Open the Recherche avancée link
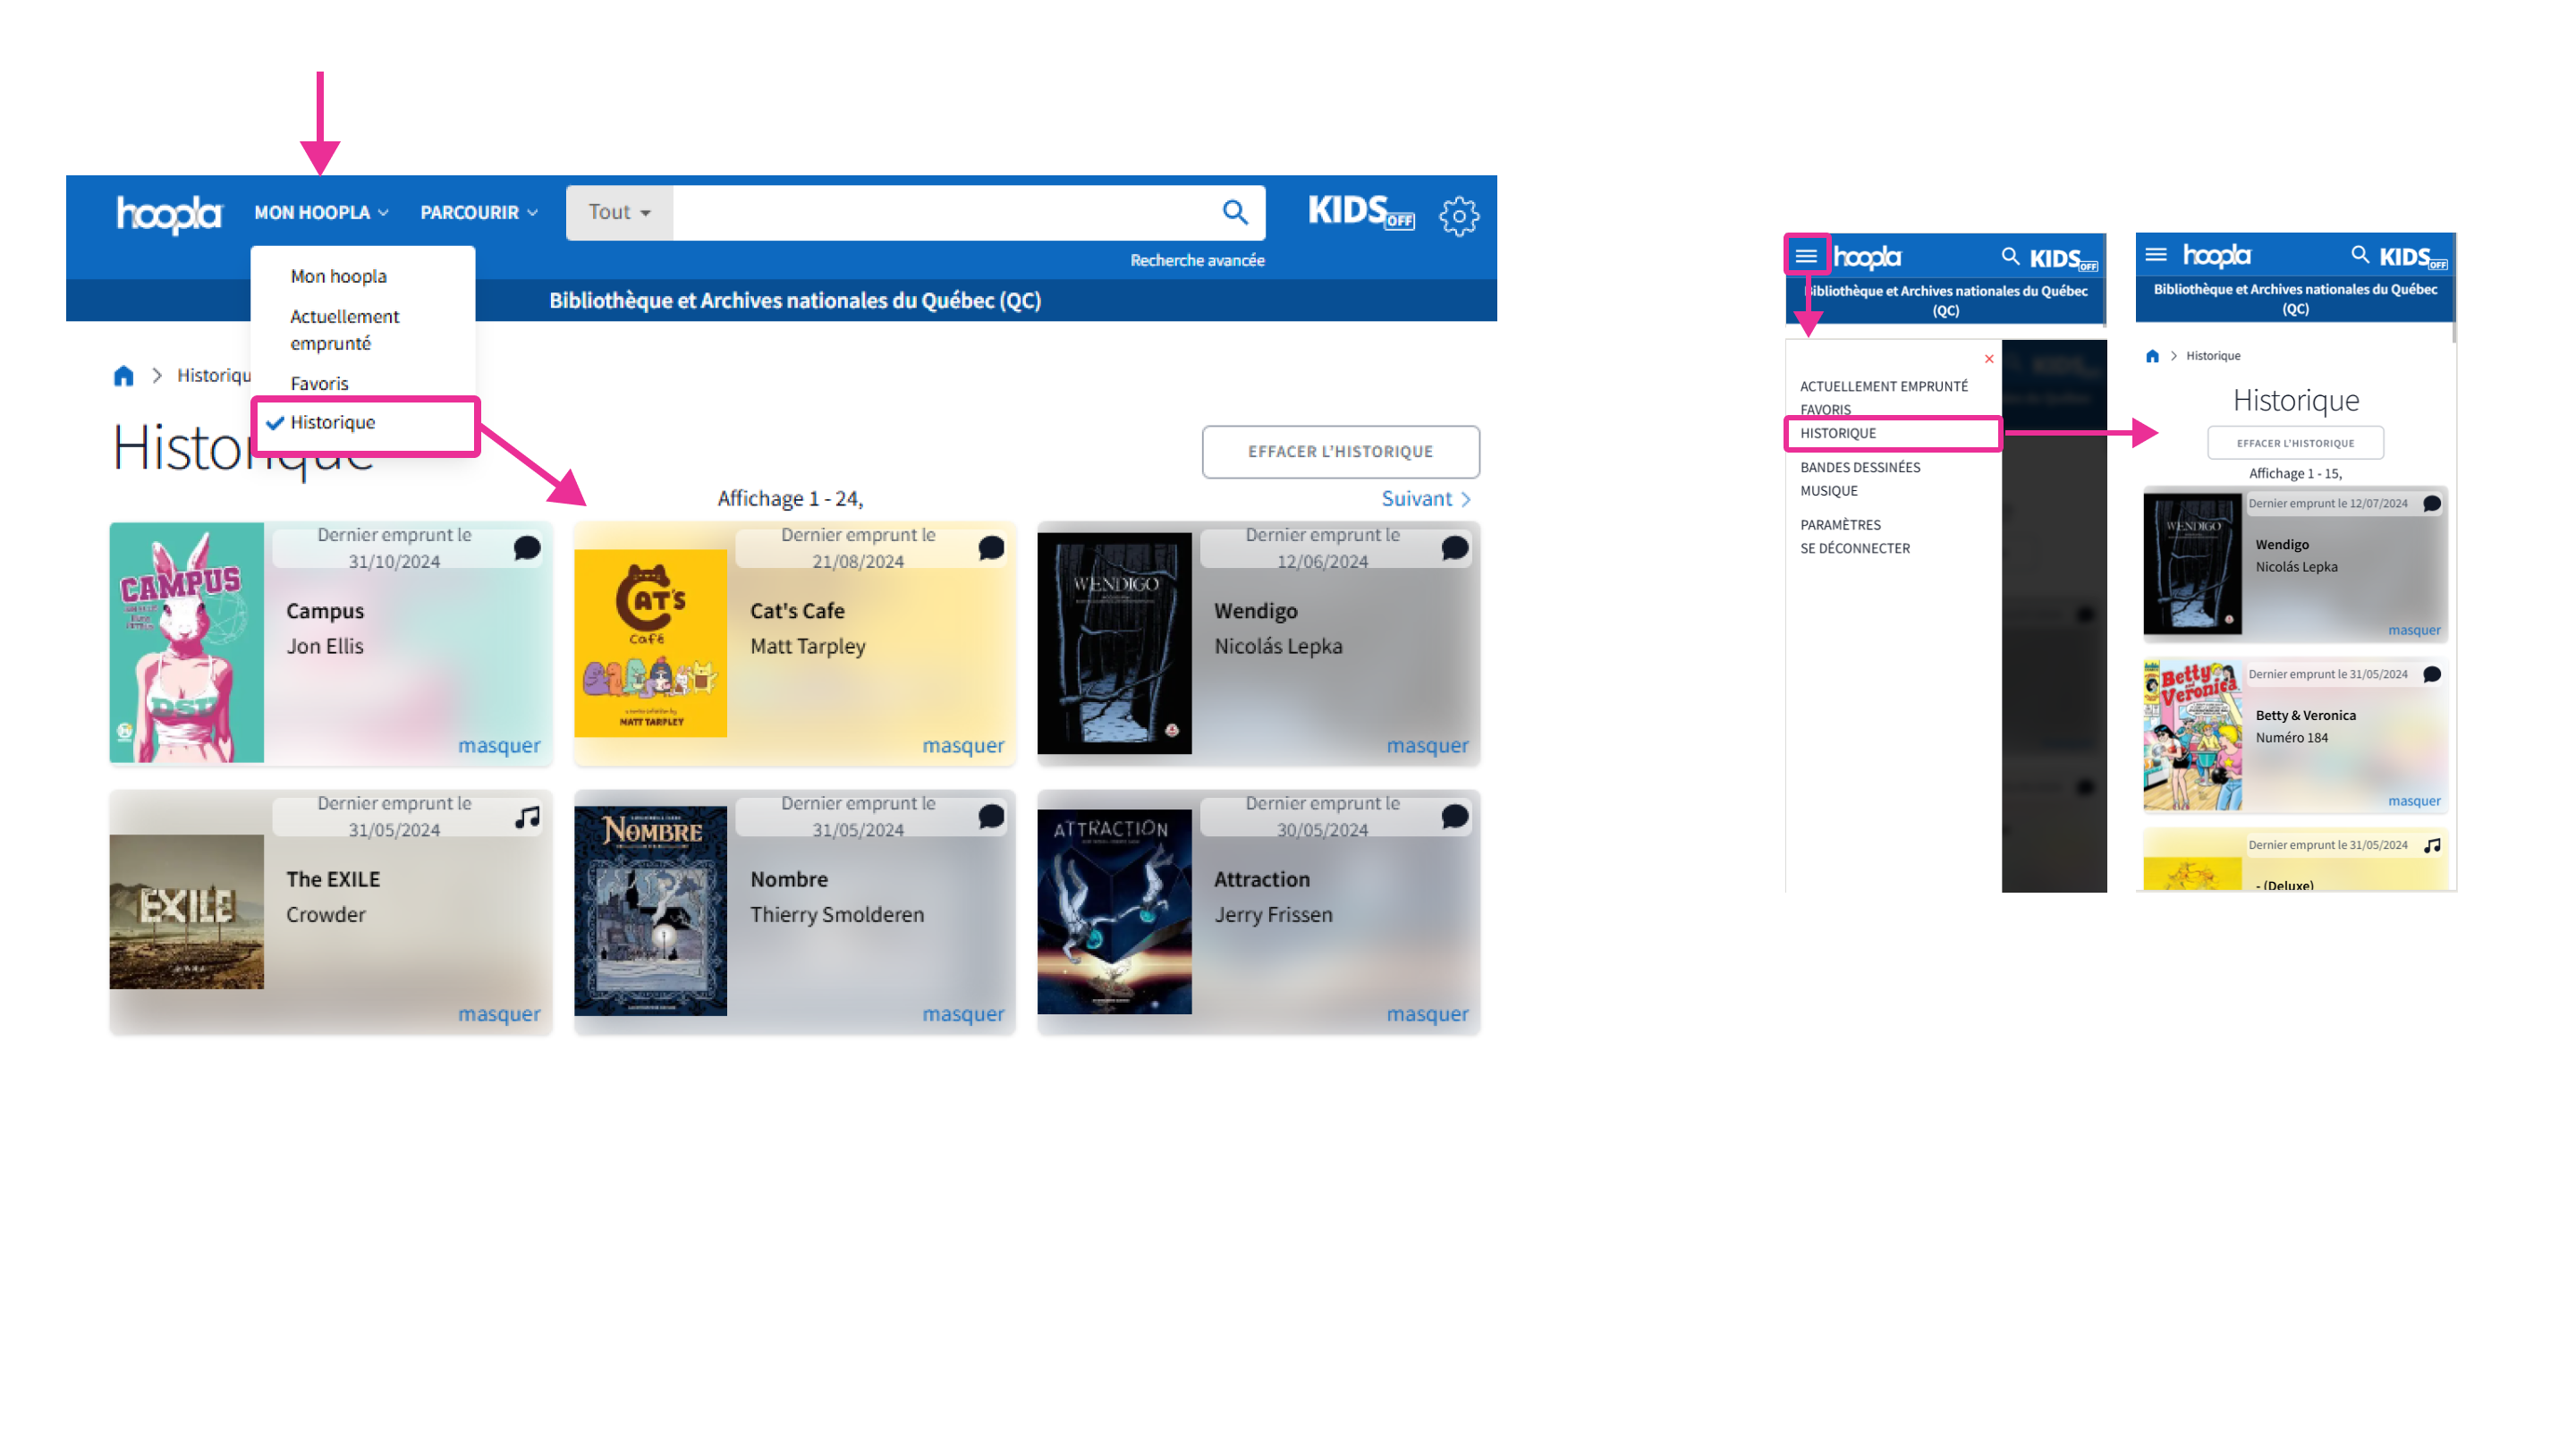 coord(1197,260)
